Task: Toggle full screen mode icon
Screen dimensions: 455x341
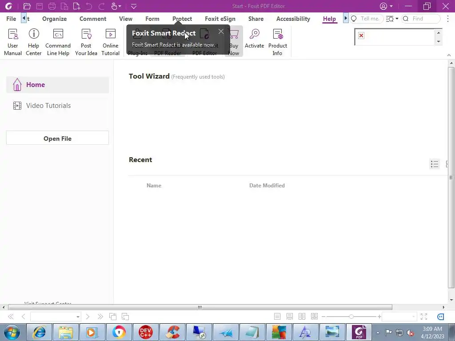Action: (x=424, y=317)
